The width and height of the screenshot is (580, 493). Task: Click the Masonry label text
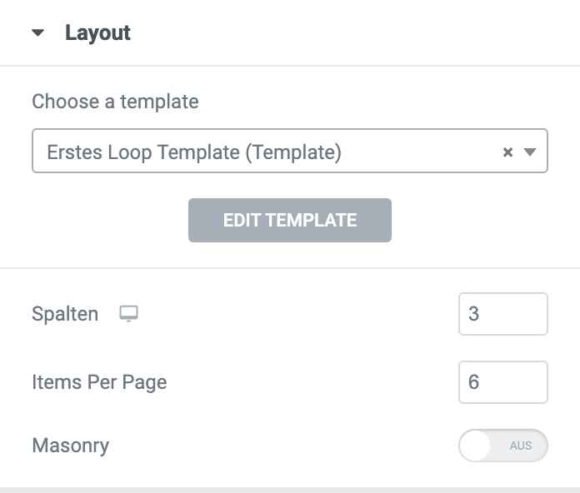coord(71,446)
